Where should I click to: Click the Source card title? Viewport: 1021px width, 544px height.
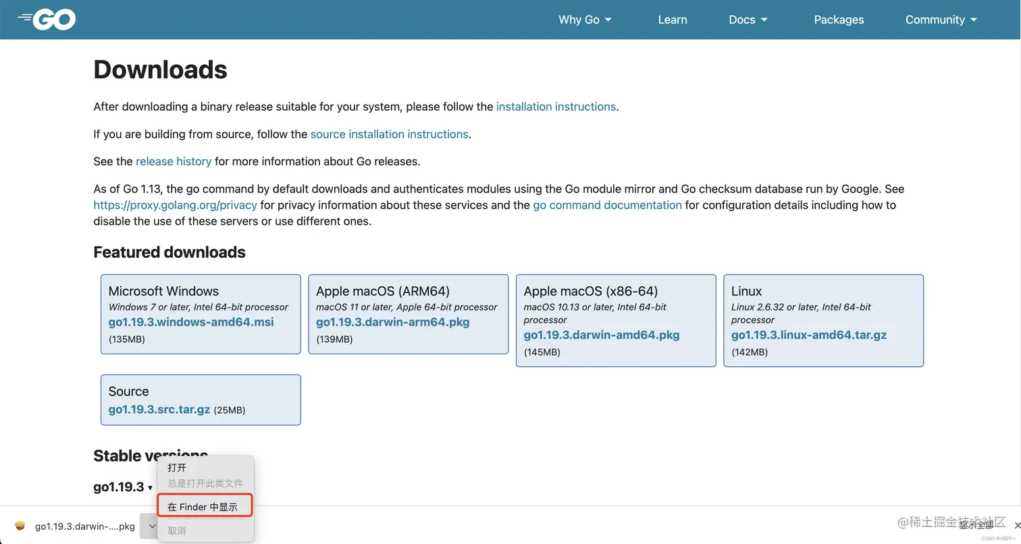coord(128,391)
